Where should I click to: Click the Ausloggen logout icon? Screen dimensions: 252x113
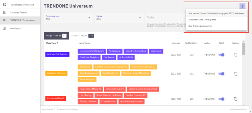(x=4, y=28)
